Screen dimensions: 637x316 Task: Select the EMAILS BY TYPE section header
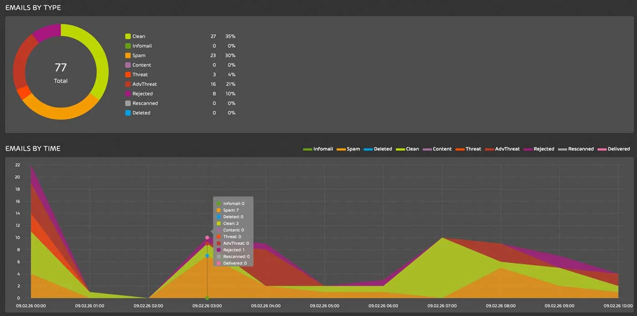coord(33,7)
